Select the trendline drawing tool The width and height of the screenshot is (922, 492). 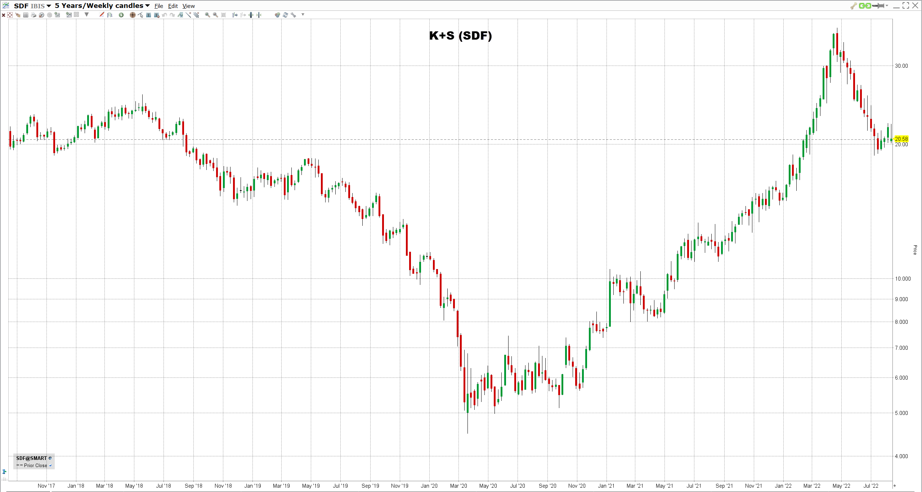pos(188,15)
